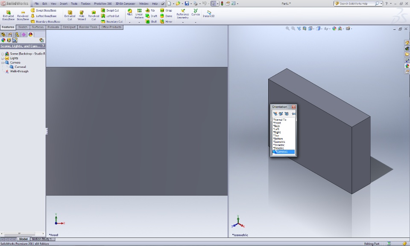410x246 pixels.
Task: Switch to the Render Tools tab
Action: [x=88, y=27]
